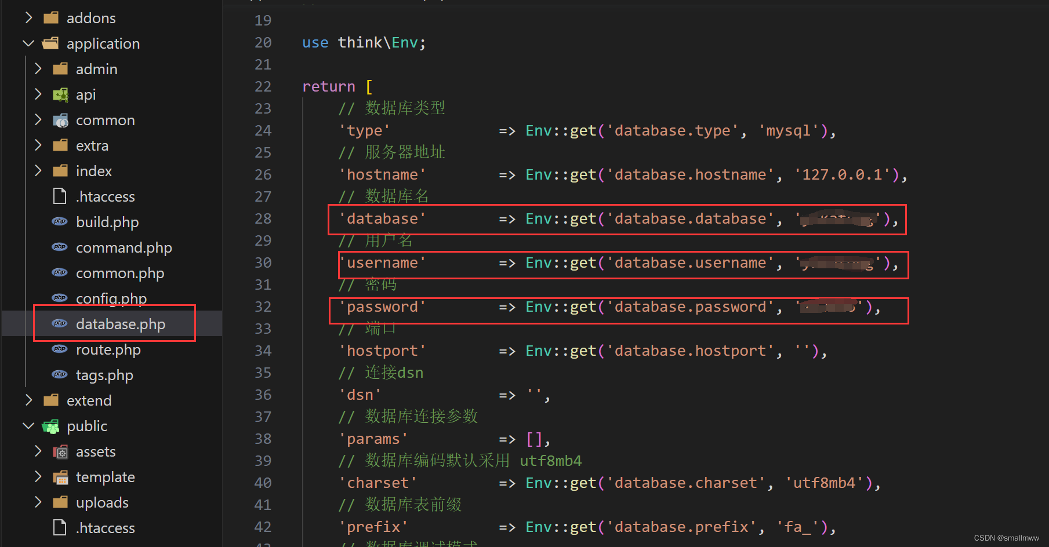Click the file icon beside application .htaccess
1049x547 pixels.
(x=60, y=196)
